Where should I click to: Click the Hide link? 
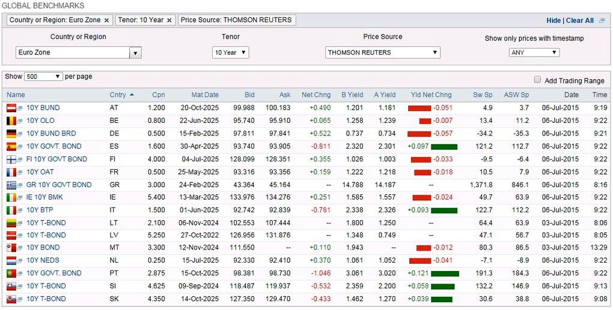pos(553,20)
